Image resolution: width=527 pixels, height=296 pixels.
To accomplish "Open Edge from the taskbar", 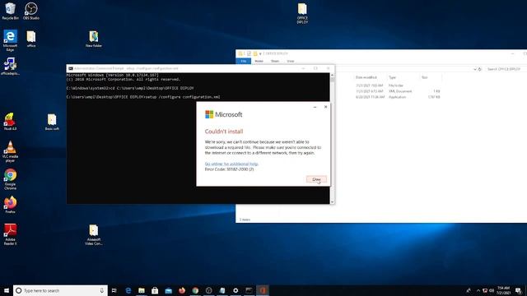I will [128, 290].
